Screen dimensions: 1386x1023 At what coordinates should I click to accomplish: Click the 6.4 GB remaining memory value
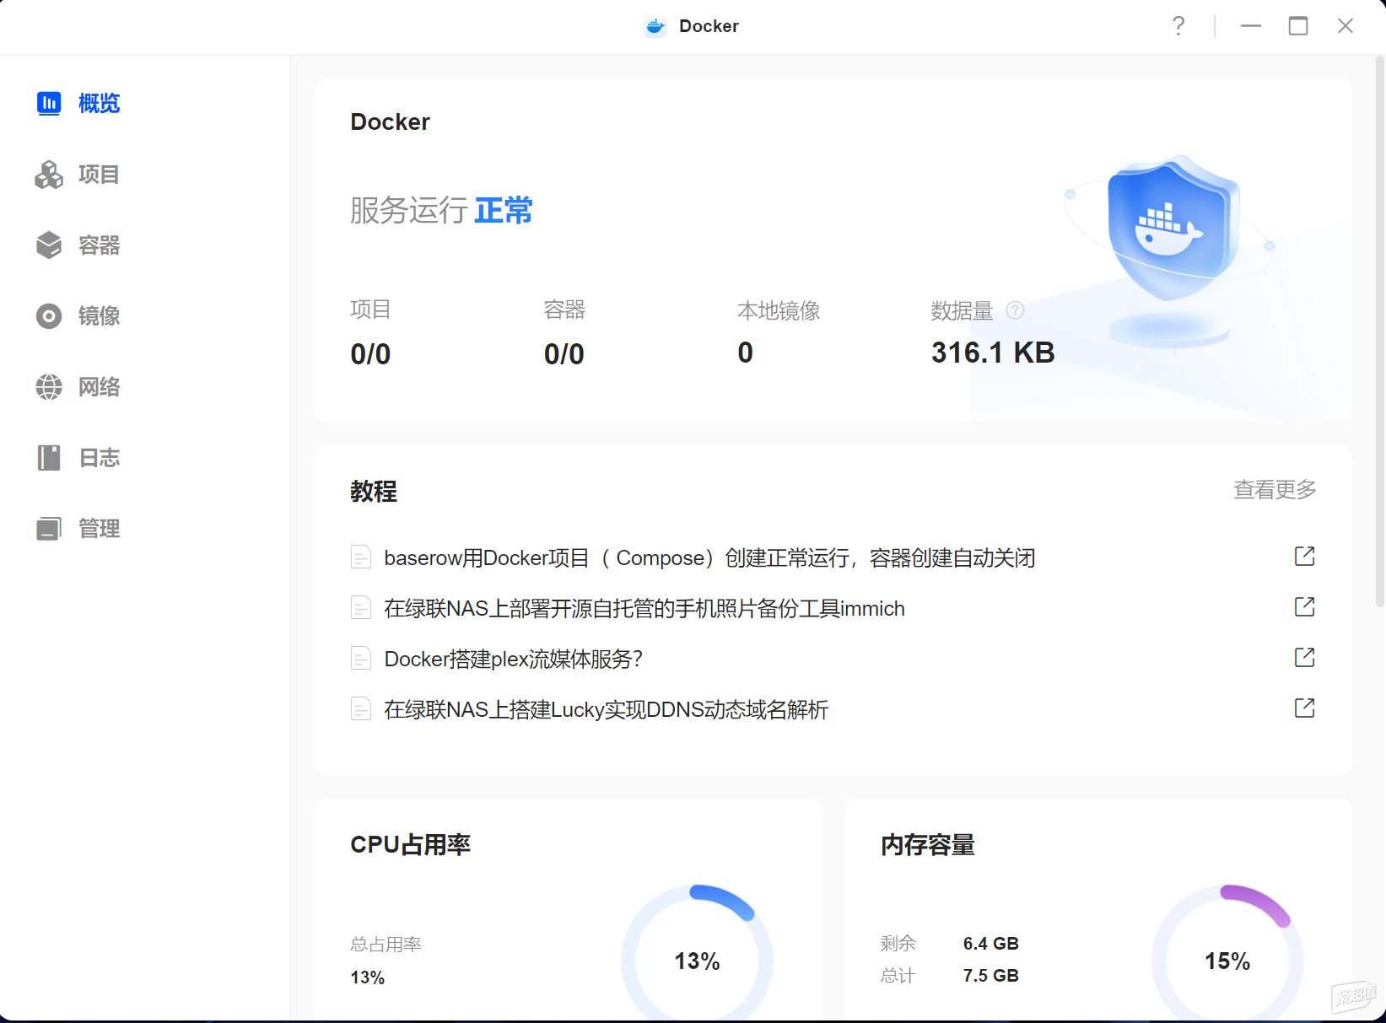coord(991,944)
